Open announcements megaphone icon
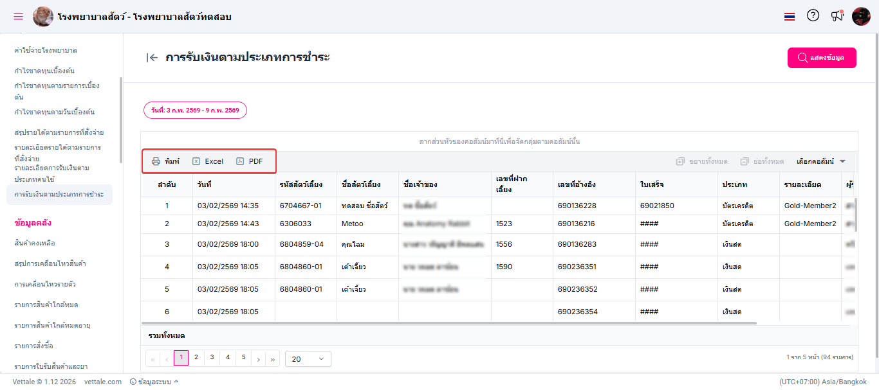 pos(837,16)
